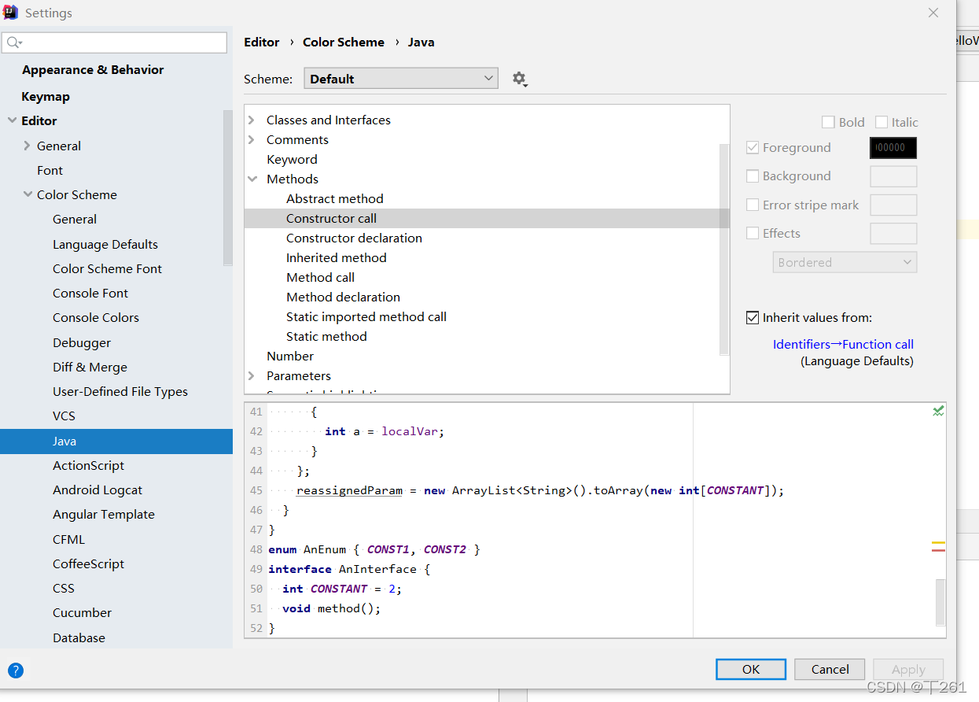Select Font under Editor
This screenshot has width=979, height=702.
[x=50, y=170]
